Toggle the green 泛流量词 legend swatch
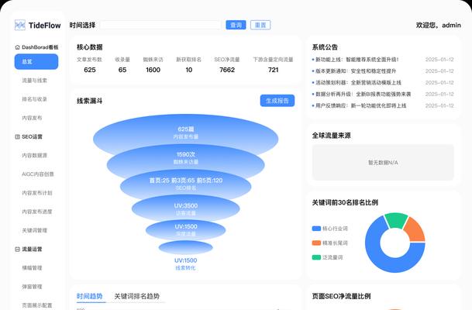The image size is (472, 310). click(316, 257)
